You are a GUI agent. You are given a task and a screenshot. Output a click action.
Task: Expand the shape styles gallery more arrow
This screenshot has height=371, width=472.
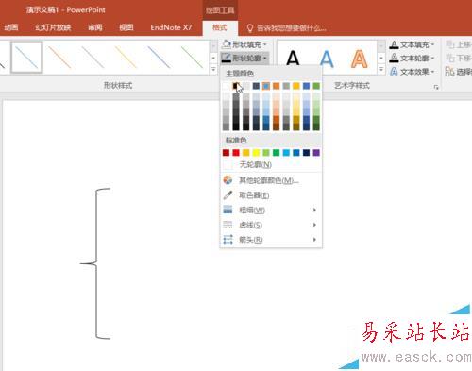point(213,69)
